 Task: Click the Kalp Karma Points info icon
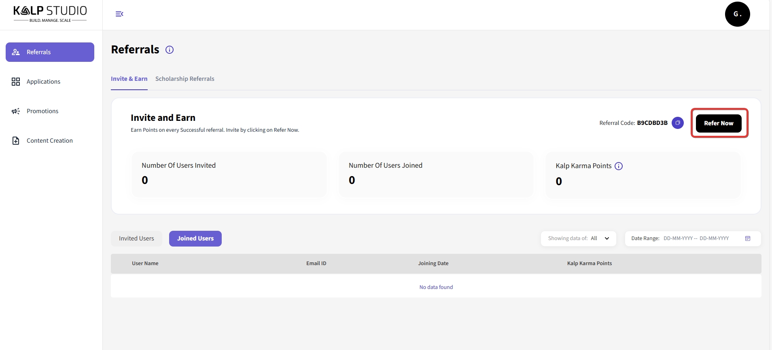pyautogui.click(x=618, y=166)
